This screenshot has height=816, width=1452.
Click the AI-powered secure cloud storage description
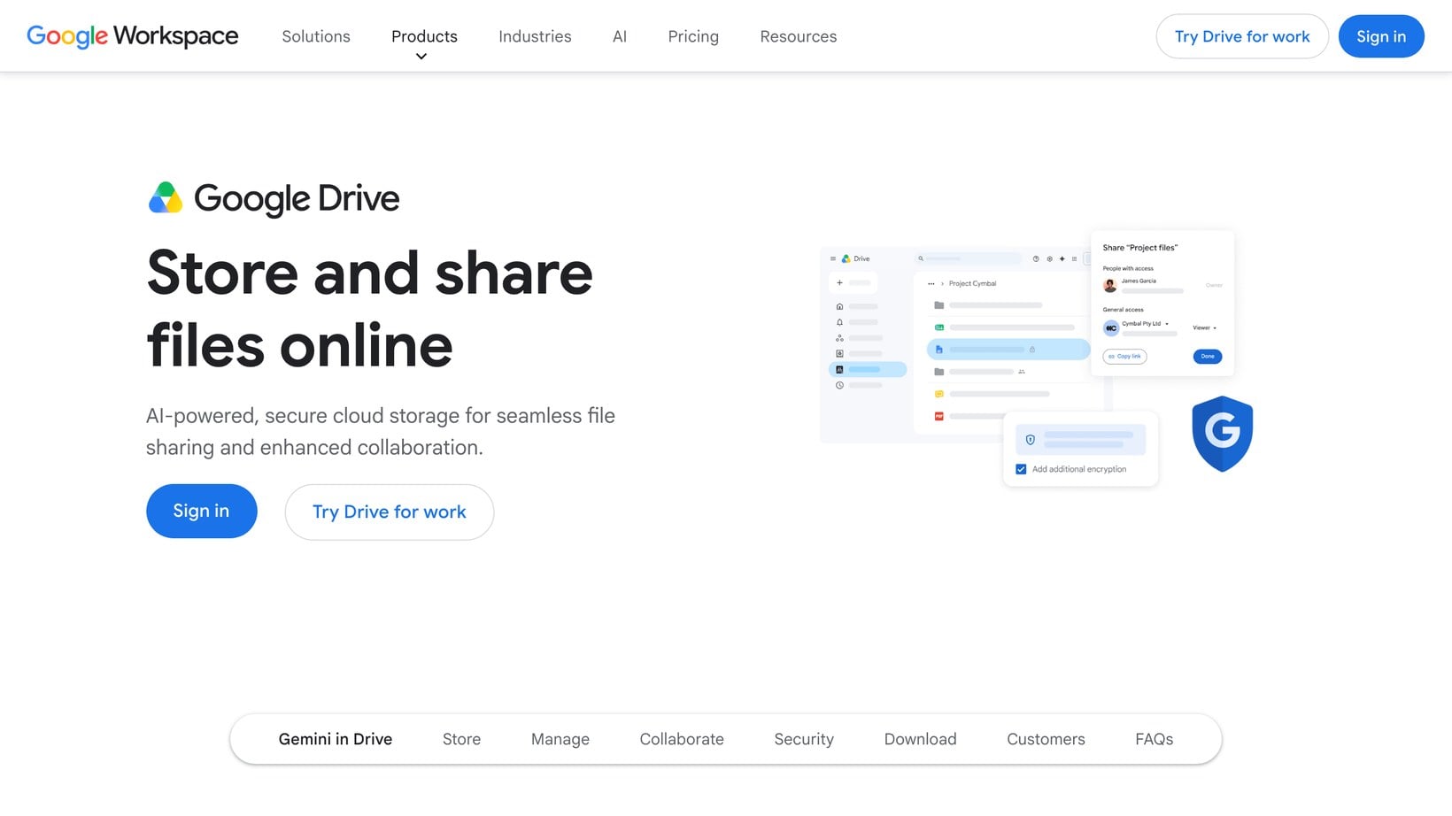(381, 432)
